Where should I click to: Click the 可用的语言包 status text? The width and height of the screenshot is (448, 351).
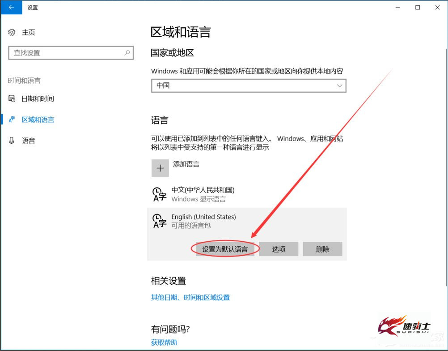coord(191,225)
